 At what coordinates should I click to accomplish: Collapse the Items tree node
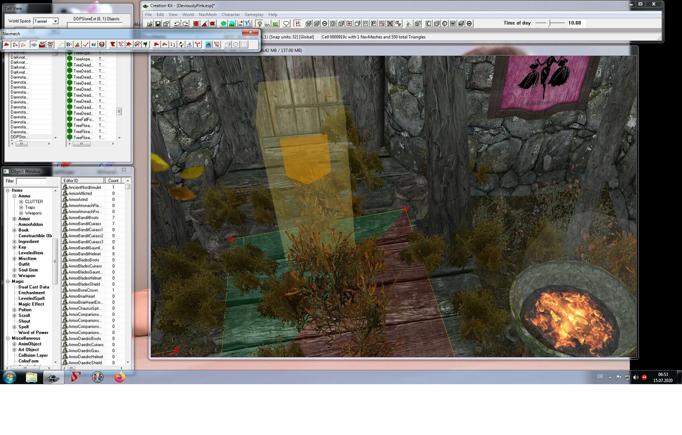pyautogui.click(x=8, y=190)
